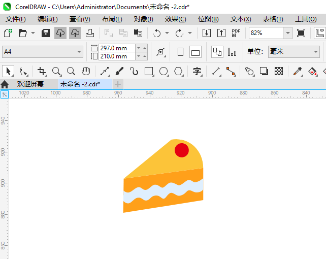This screenshot has width=326, height=259.
Task: Select the Pick tool arrow
Action: 8,71
